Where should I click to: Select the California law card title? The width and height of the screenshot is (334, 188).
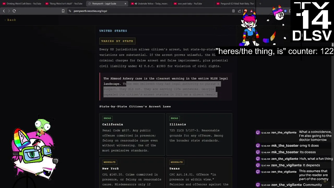pyautogui.click(x=112, y=125)
